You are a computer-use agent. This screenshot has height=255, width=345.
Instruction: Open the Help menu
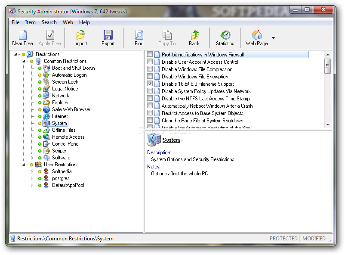84,22
